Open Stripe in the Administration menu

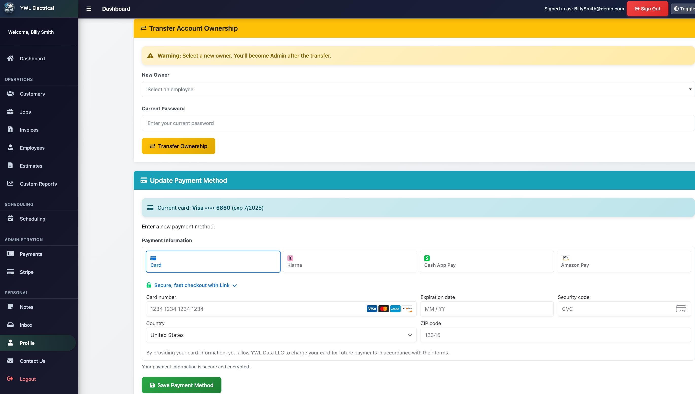tap(27, 272)
